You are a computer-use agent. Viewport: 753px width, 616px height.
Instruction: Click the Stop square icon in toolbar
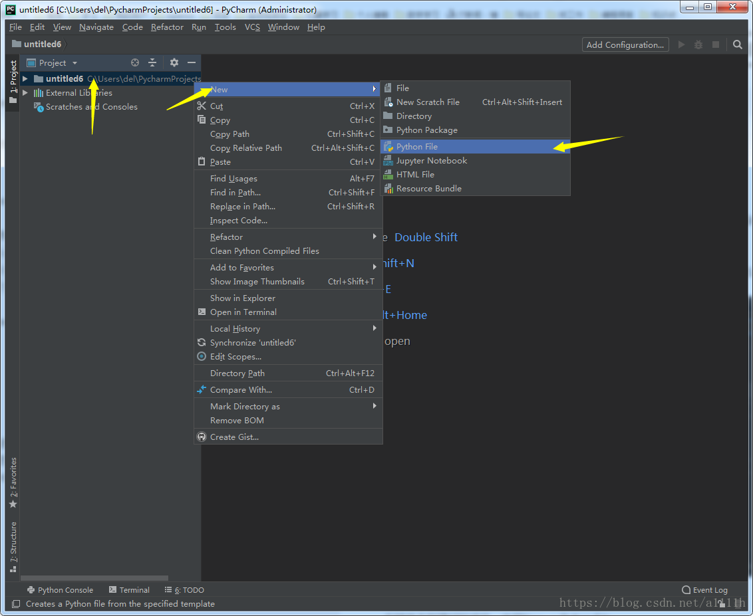[x=716, y=45]
